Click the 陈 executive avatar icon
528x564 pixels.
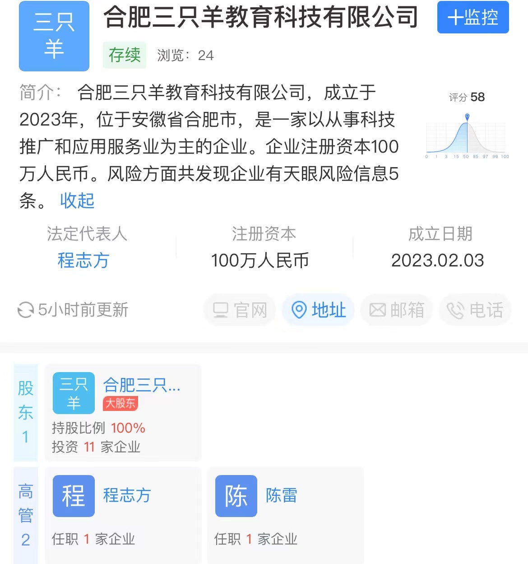click(x=236, y=496)
